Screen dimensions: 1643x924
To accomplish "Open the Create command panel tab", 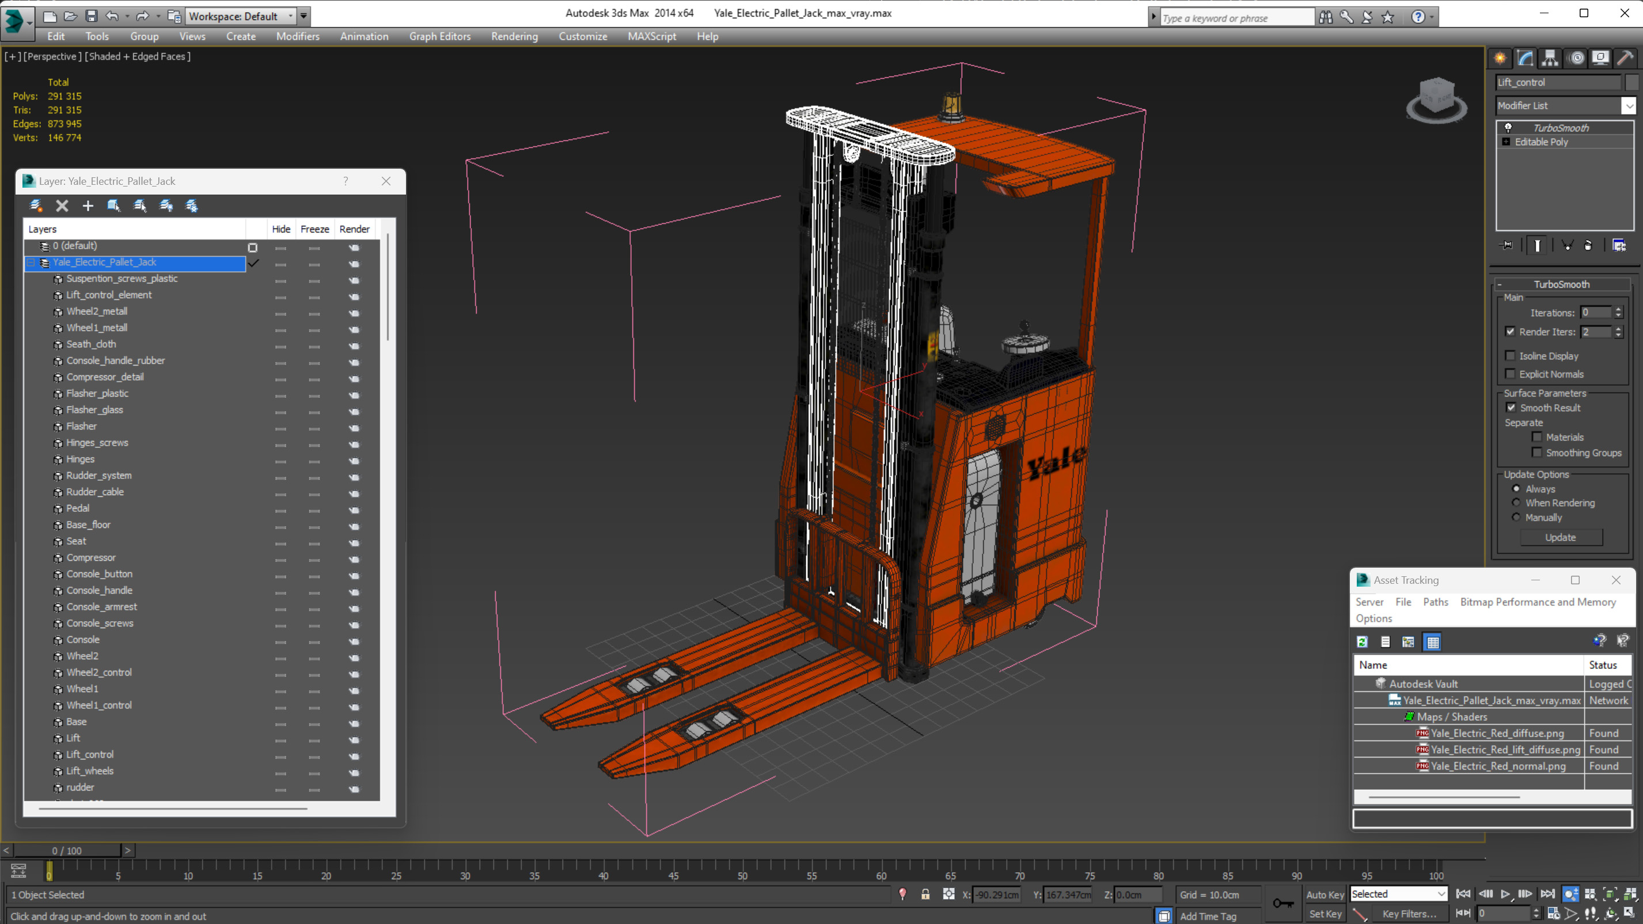I will pyautogui.click(x=1500, y=59).
